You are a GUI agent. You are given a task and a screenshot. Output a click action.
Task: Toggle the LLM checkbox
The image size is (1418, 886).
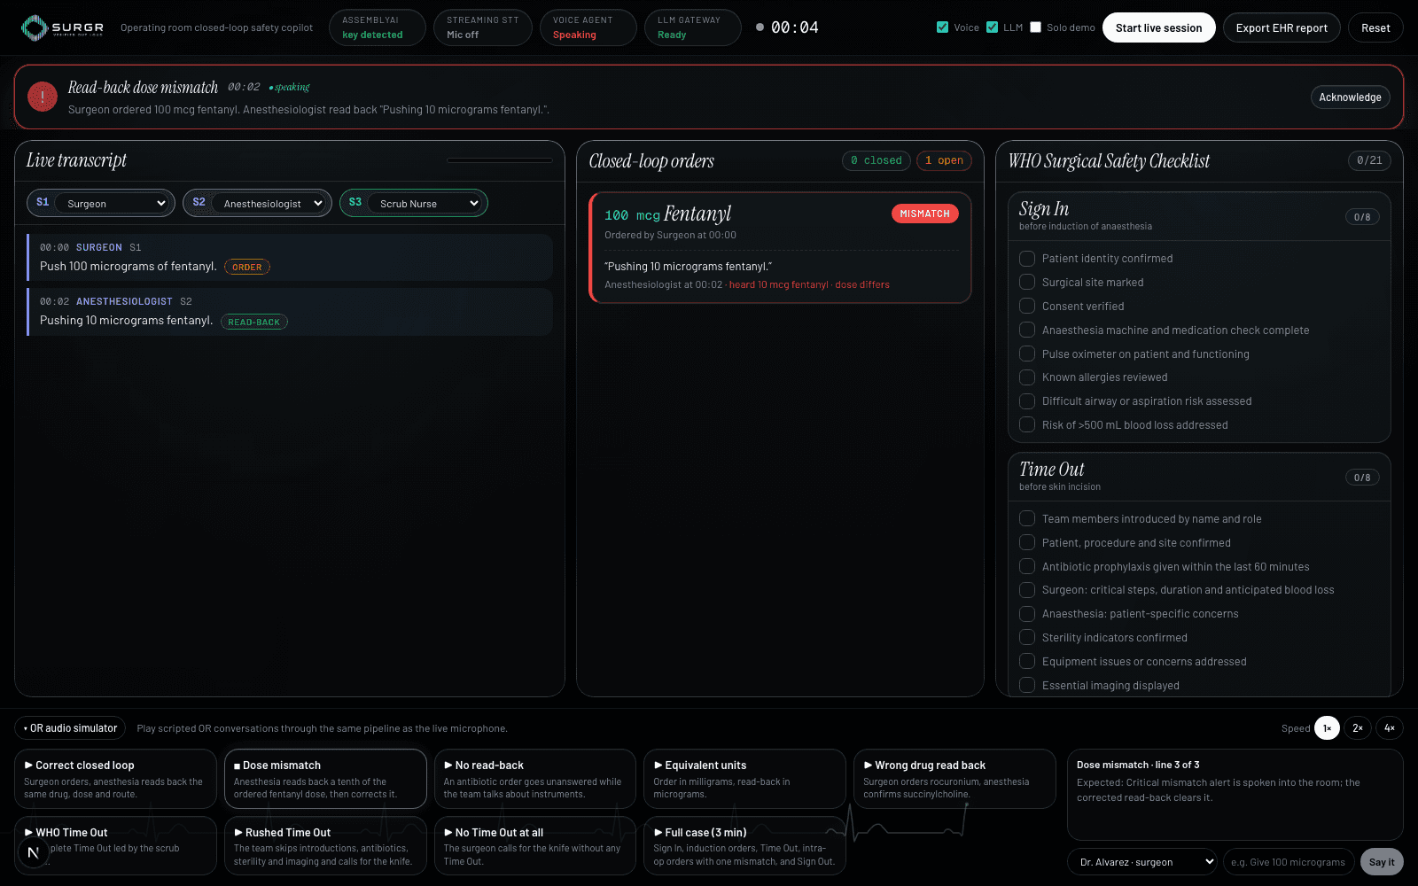pos(992,27)
